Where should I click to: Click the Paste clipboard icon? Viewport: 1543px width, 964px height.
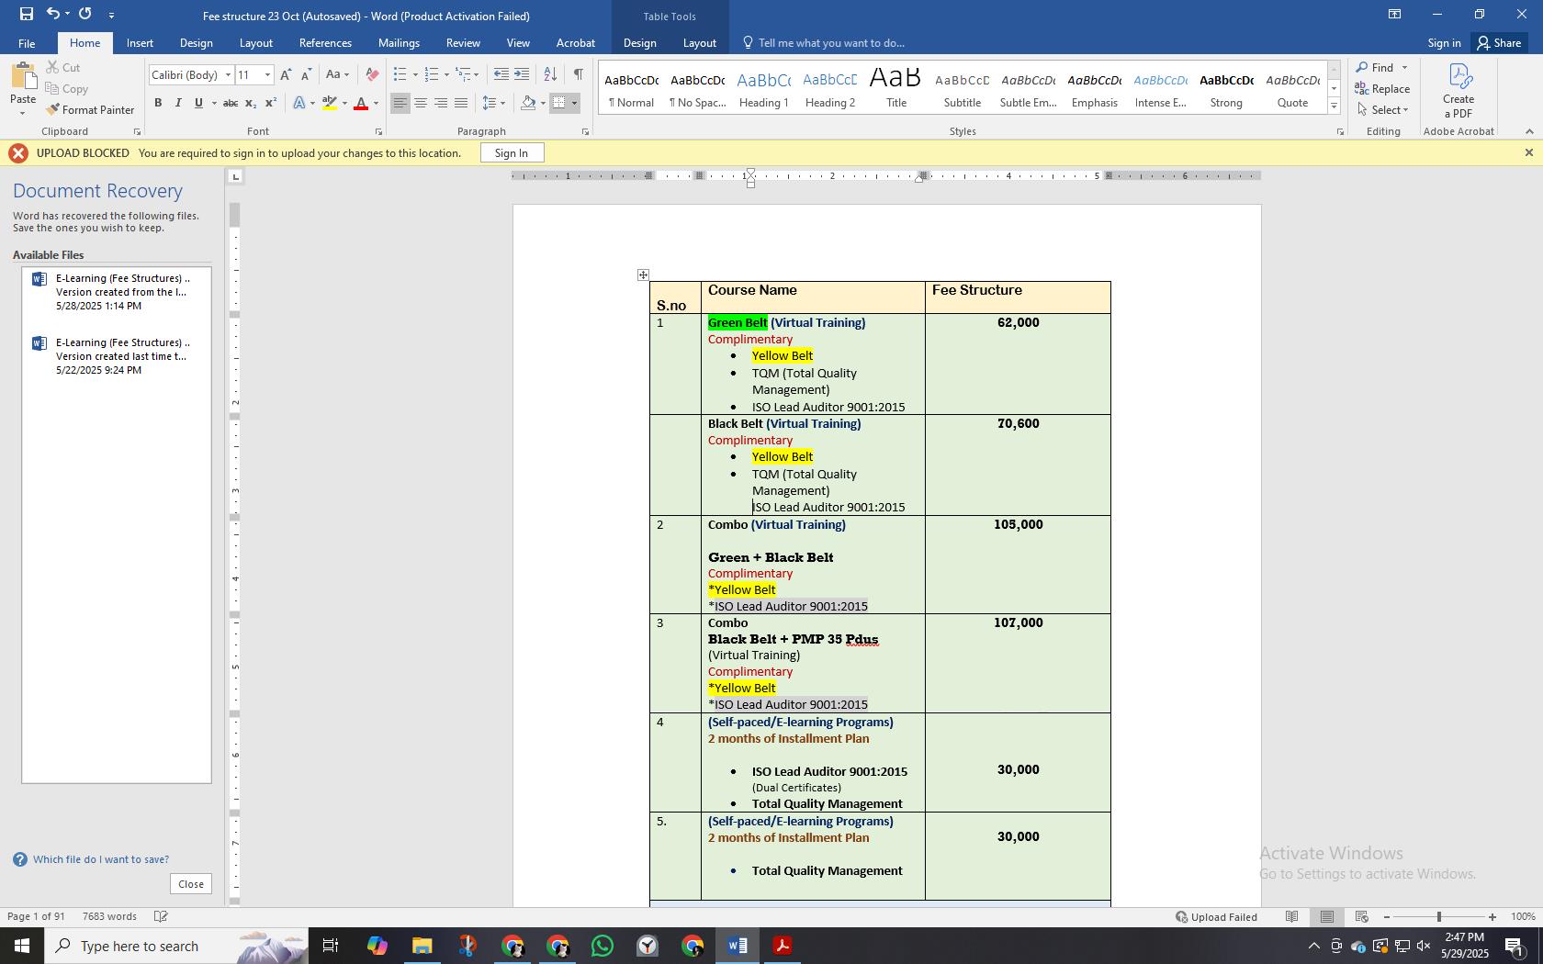point(23,76)
